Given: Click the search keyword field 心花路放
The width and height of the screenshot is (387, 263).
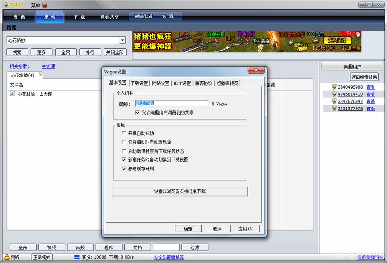Looking at the screenshot, I should (x=63, y=40).
